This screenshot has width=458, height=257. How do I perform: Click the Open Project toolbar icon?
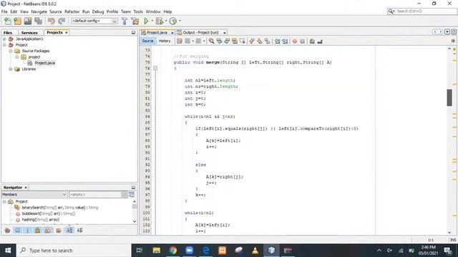(x=28, y=21)
